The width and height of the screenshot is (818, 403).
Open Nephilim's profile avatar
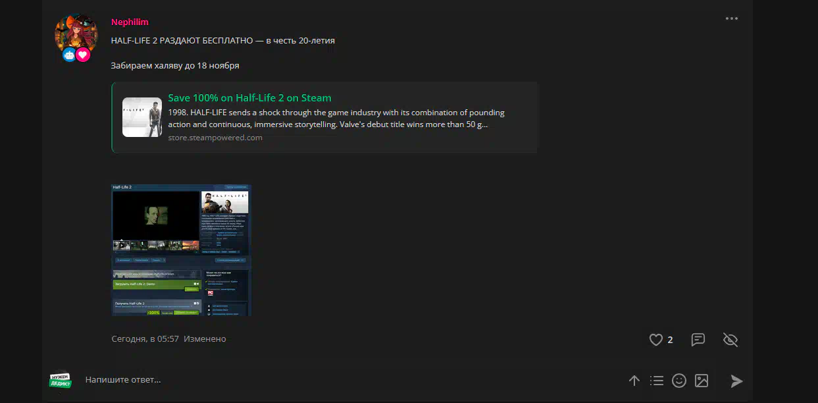point(76,32)
